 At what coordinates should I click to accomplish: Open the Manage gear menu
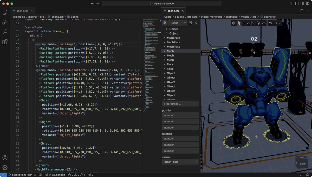tap(5, 167)
